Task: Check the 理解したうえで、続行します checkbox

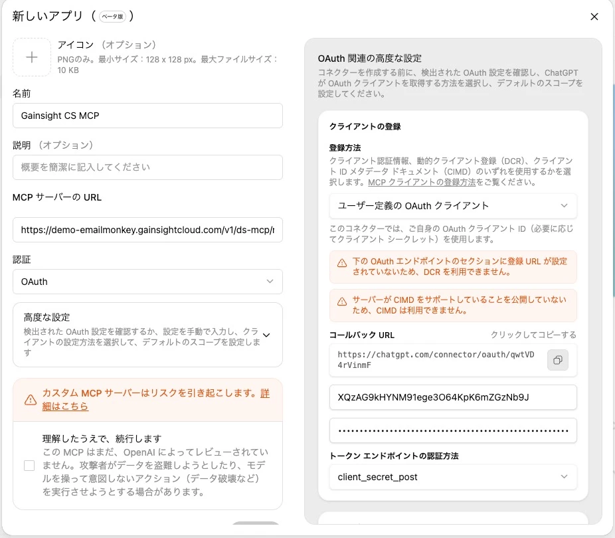Action: [x=29, y=466]
